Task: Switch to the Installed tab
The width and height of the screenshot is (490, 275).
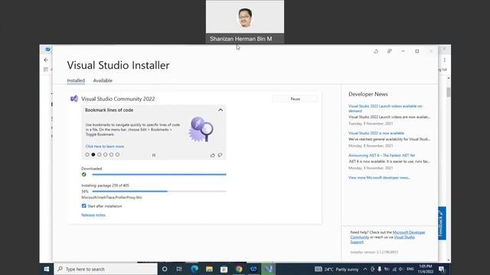Action: [x=76, y=80]
